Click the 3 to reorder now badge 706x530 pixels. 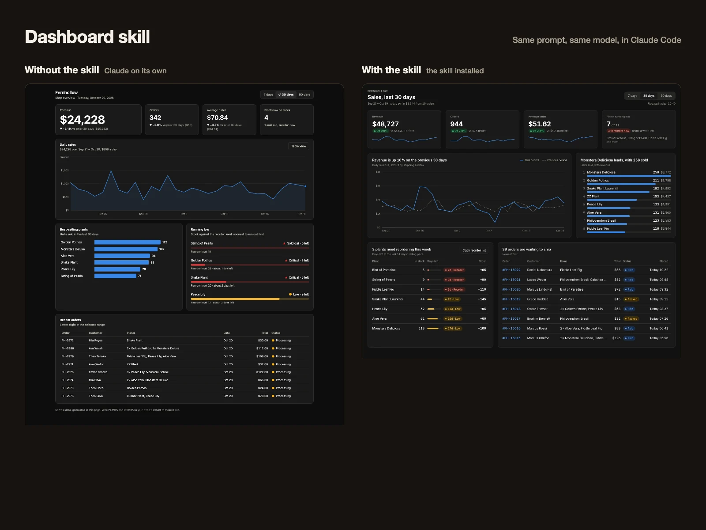pos(618,131)
